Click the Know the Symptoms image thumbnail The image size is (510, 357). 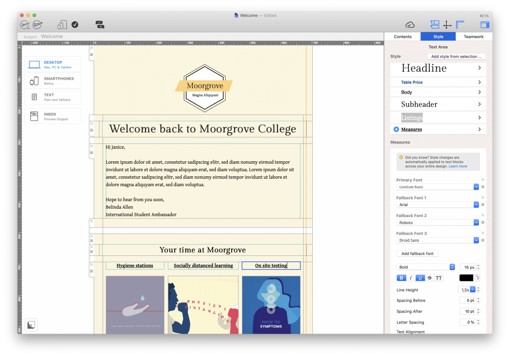(271, 305)
